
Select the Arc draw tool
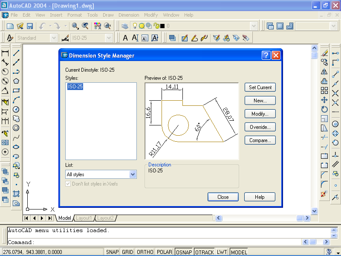tap(16, 100)
